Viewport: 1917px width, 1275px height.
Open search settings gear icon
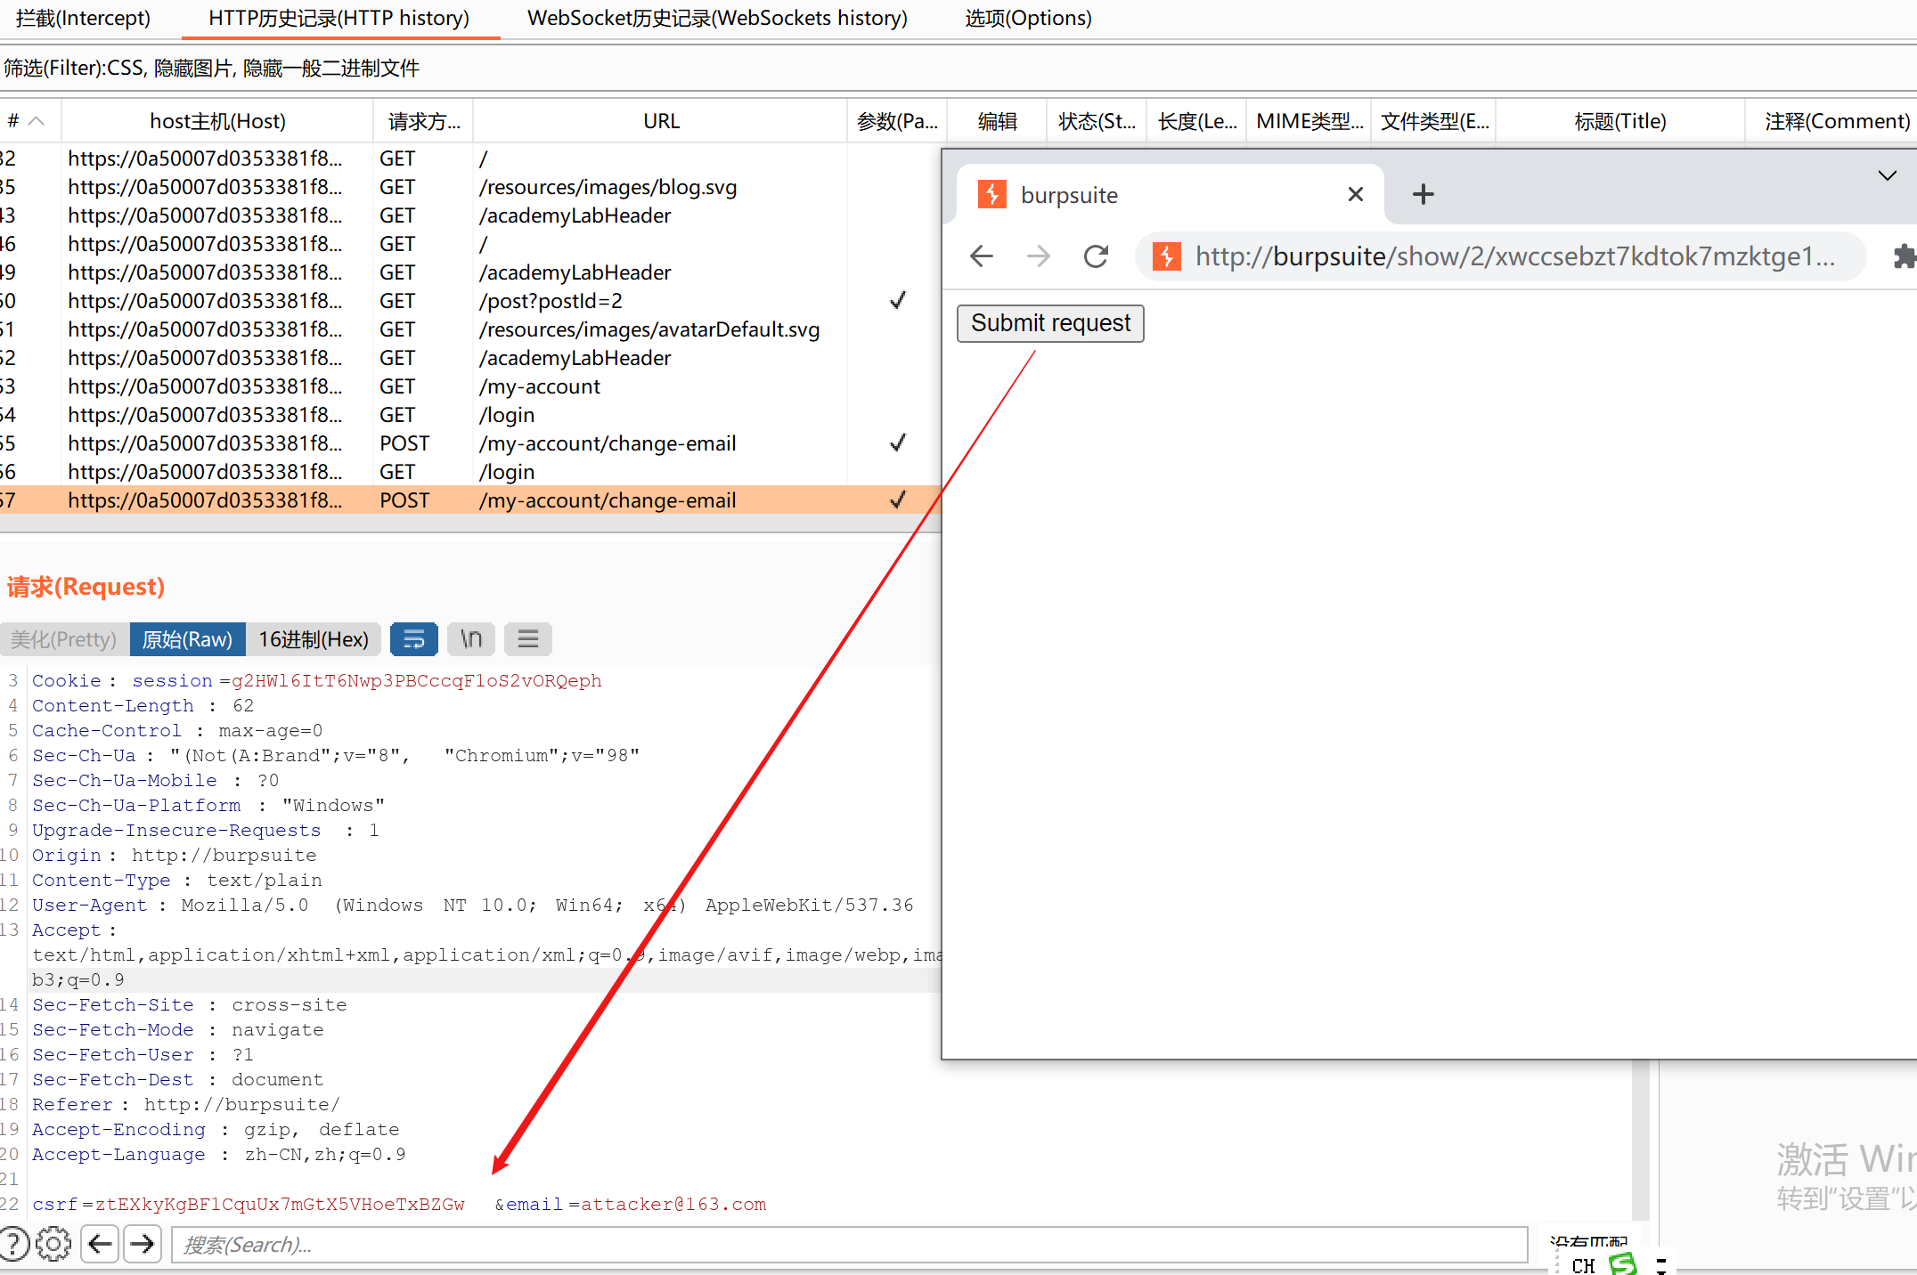[53, 1244]
